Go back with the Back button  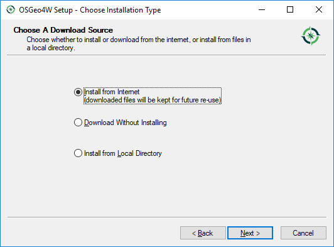[203, 233]
